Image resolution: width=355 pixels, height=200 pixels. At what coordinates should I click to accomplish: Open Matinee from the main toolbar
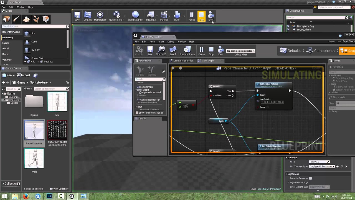pyautogui.click(x=164, y=16)
